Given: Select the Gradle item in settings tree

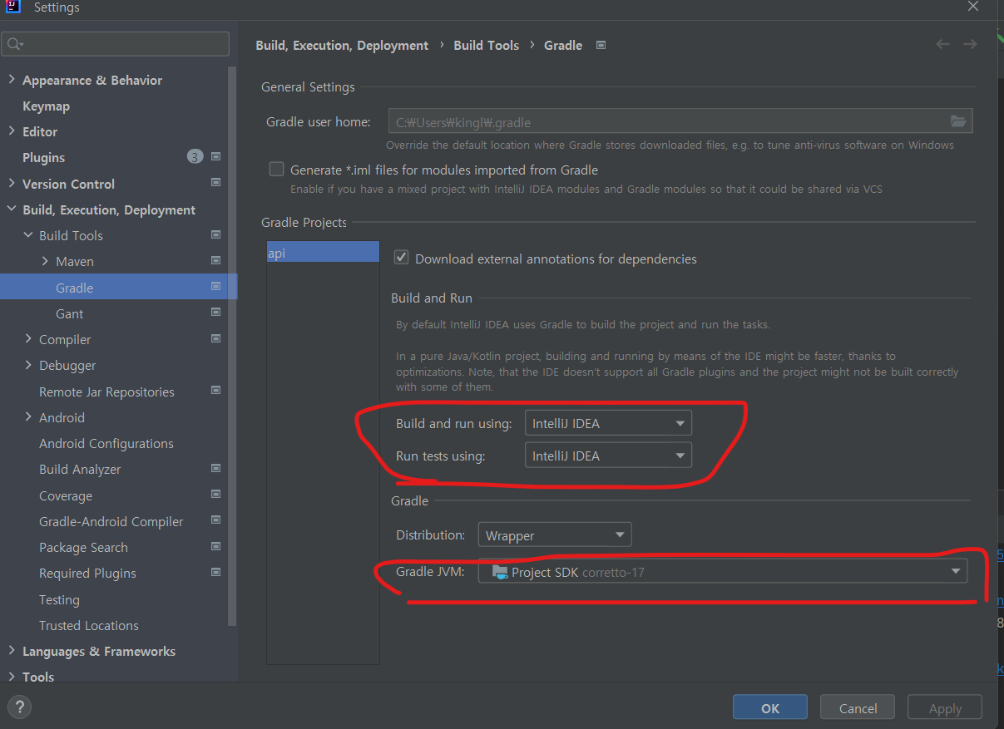Looking at the screenshot, I should 118,287.
